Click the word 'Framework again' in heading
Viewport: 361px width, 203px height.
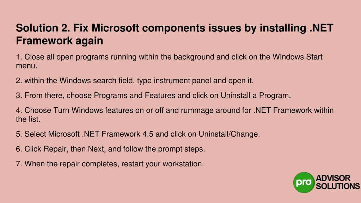[x=59, y=41]
